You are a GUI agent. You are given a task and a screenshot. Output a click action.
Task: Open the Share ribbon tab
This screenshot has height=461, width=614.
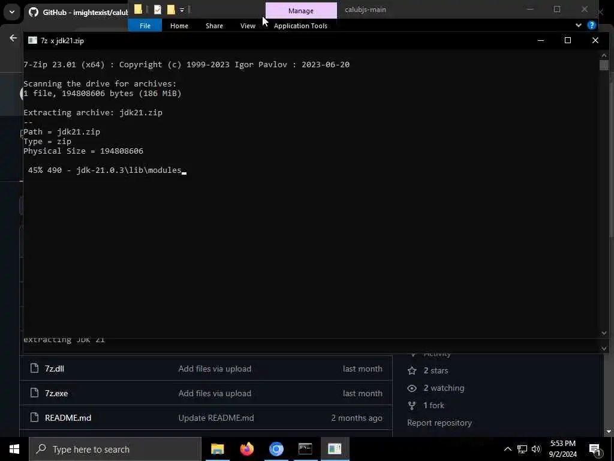(x=214, y=26)
